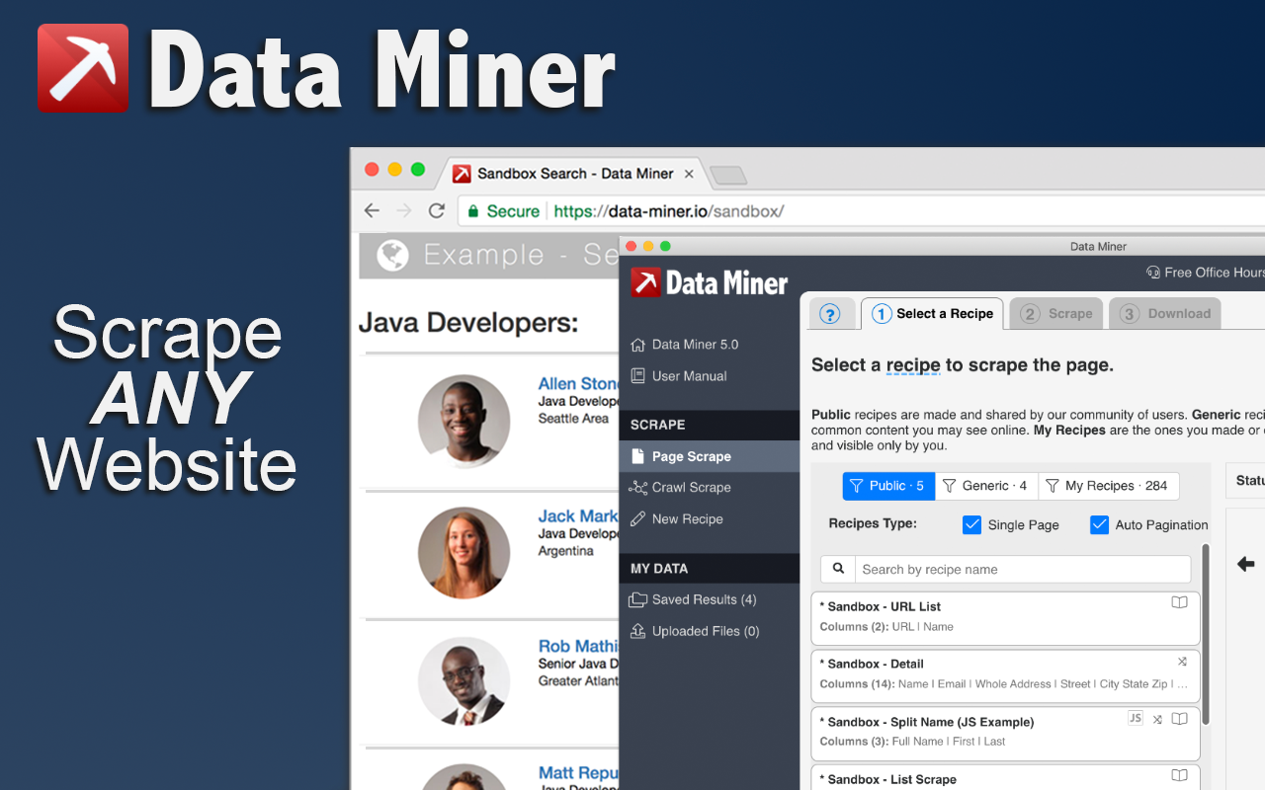Open Saved Results from My Data
Viewport: 1265px width, 790px height.
702,599
